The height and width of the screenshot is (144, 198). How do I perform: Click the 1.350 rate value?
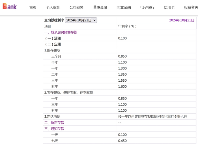click(122, 74)
